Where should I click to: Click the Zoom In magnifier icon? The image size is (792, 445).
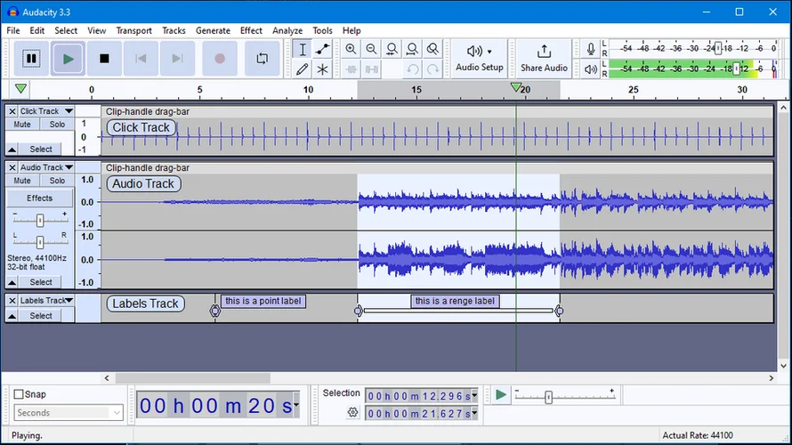tap(351, 50)
